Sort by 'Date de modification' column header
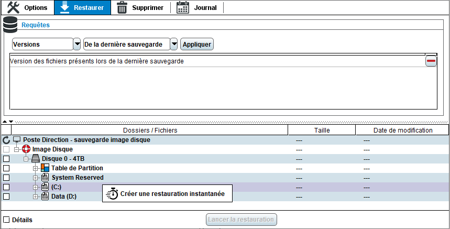 pyautogui.click(x=402, y=130)
